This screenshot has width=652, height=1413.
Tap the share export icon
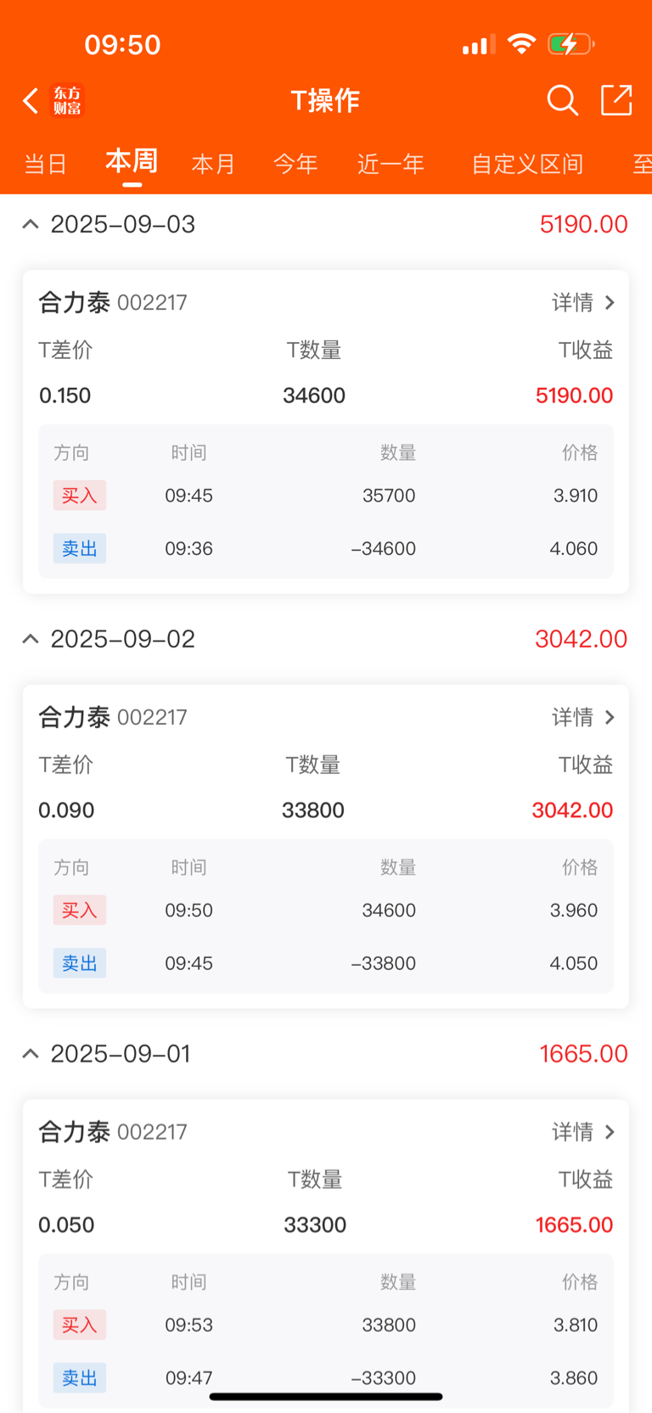pyautogui.click(x=616, y=100)
